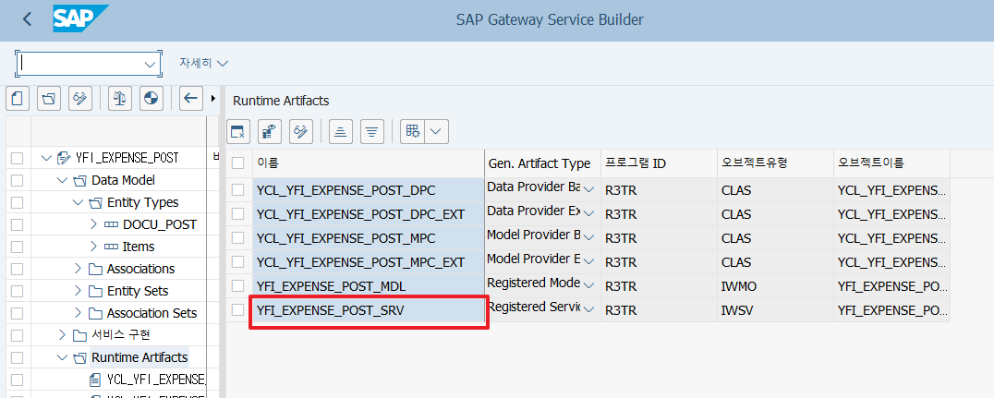The height and width of the screenshot is (398, 994).
Task: Expand the 서비스 구현 folder
Action: click(62, 335)
